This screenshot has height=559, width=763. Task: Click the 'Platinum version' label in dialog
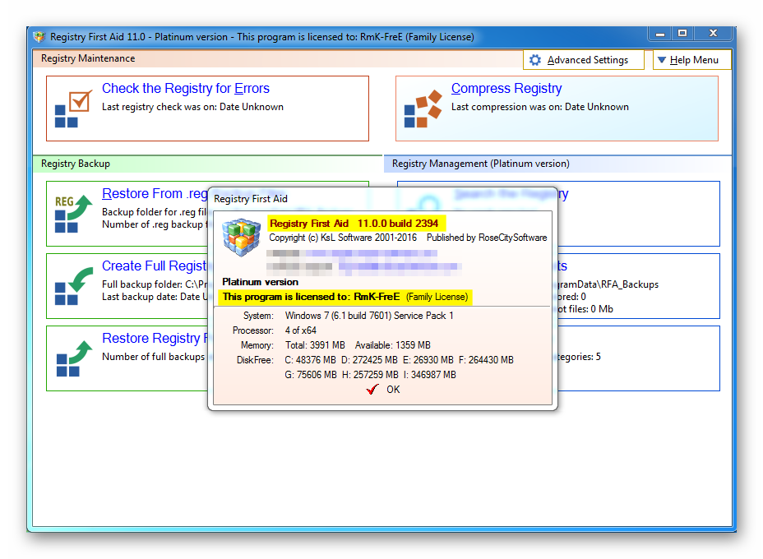coord(261,282)
